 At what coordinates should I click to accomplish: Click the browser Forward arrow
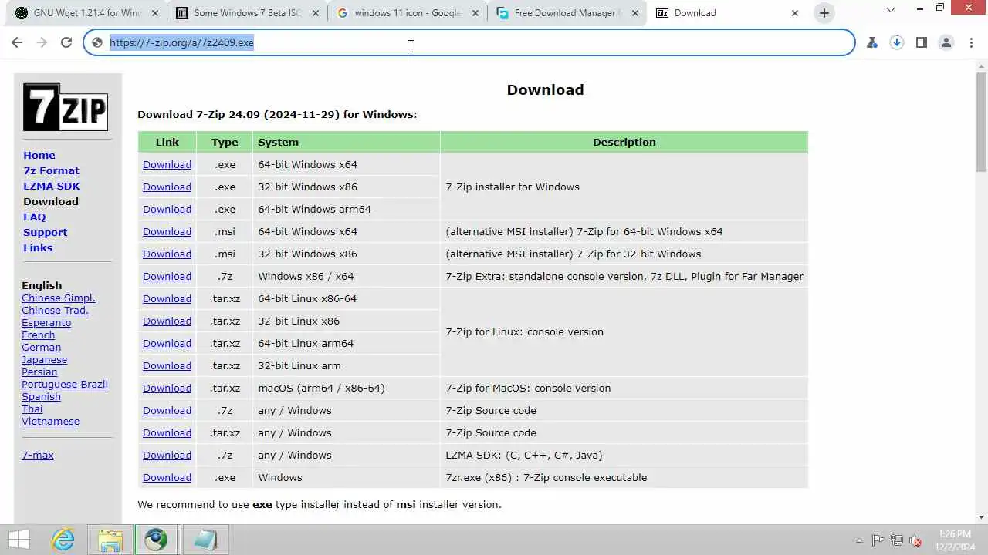point(42,42)
